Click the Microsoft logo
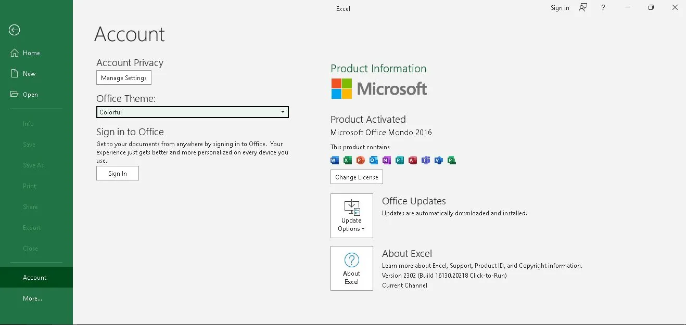 coord(379,89)
